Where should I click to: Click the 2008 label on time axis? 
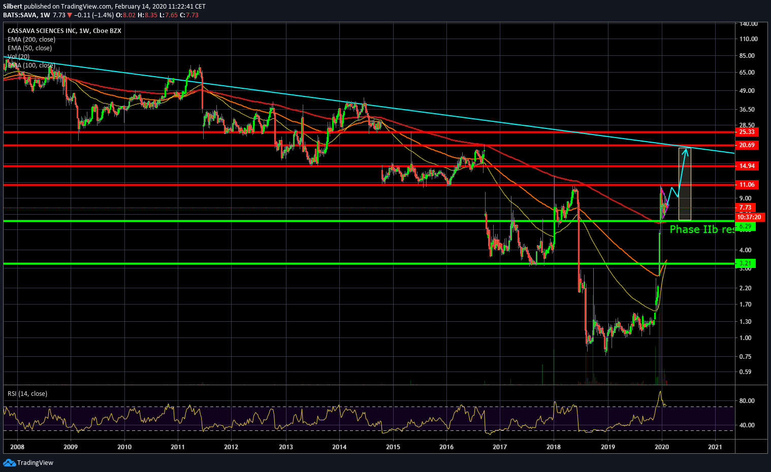point(17,447)
